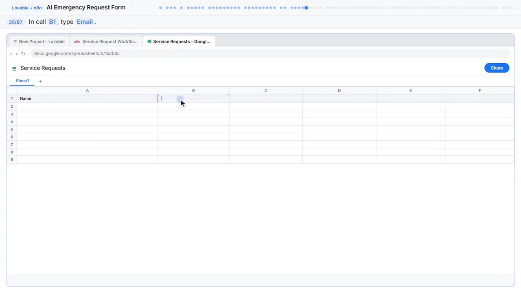Click the active B1 cell input
Image resolution: width=521 pixels, height=293 pixels.
tap(193, 98)
